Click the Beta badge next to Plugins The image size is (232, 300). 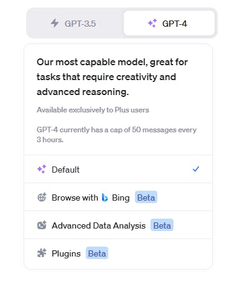click(x=97, y=253)
